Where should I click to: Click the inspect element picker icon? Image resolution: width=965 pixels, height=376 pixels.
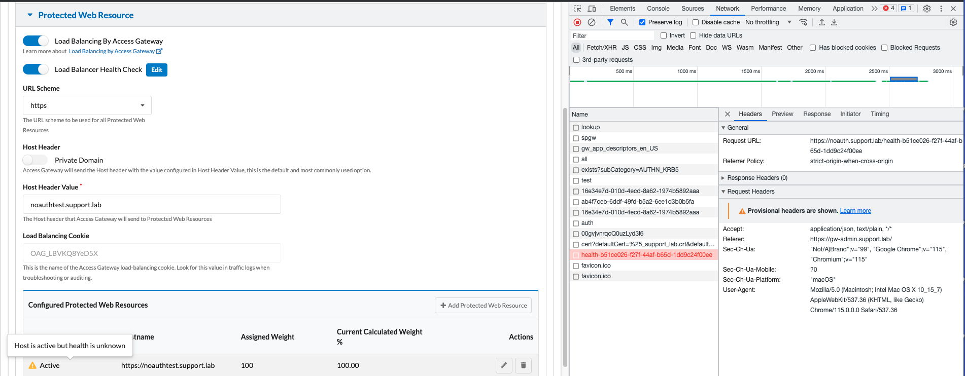pyautogui.click(x=577, y=9)
